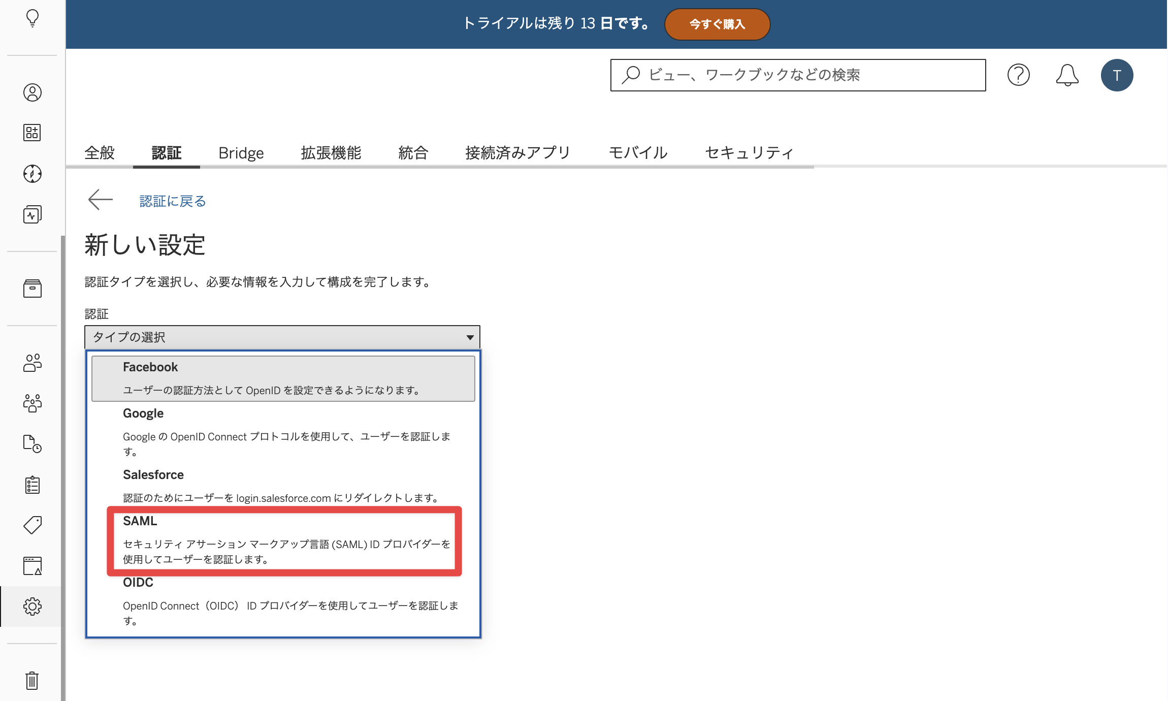The width and height of the screenshot is (1168, 701).
Task: Switch to the 拡張機能 tab
Action: click(x=331, y=152)
